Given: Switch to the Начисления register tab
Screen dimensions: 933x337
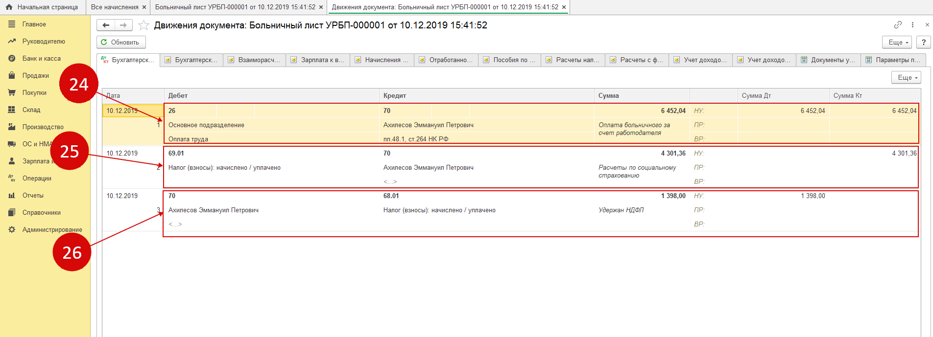Looking at the screenshot, I should [383, 60].
